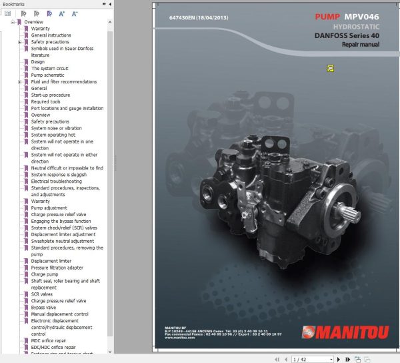Click the expand-all bookmarks options icon
The height and width of the screenshot is (363, 400).
click(7, 13)
